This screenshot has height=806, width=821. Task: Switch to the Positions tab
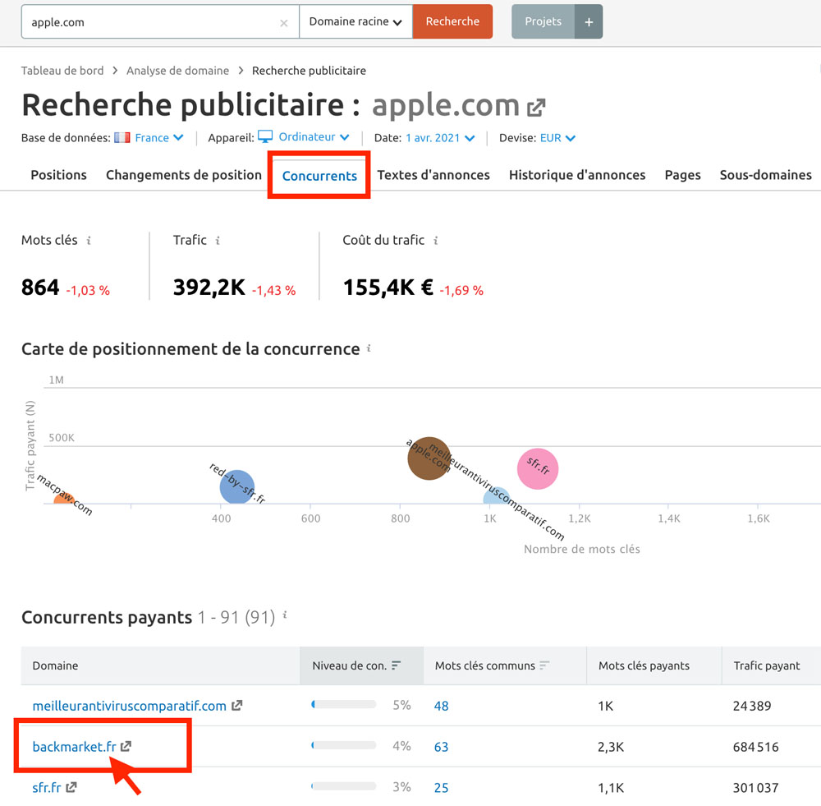[58, 175]
